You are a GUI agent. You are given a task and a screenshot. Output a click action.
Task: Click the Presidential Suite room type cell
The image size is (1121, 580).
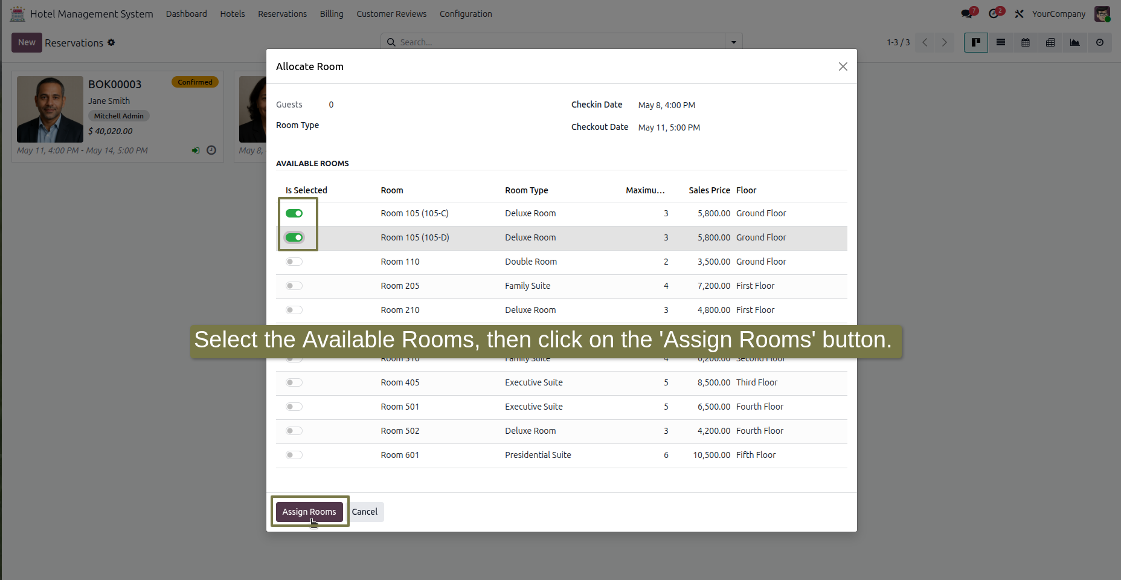(538, 455)
